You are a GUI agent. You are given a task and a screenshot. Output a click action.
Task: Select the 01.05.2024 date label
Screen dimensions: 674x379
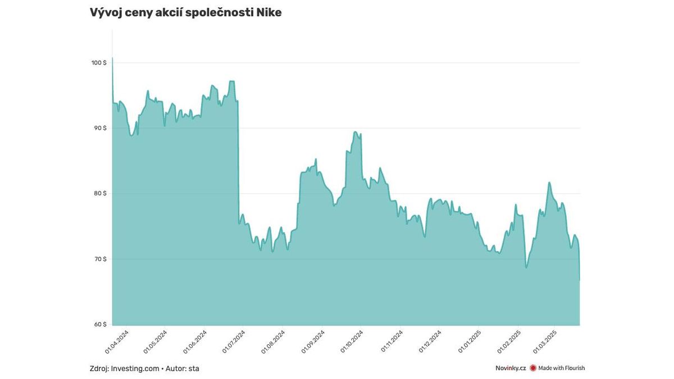156,341
